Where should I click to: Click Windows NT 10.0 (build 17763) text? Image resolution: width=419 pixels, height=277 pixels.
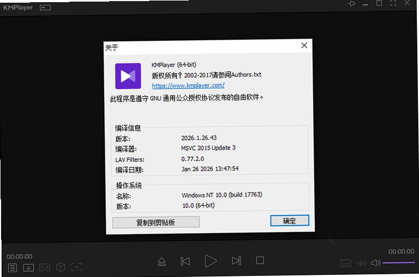click(222, 195)
